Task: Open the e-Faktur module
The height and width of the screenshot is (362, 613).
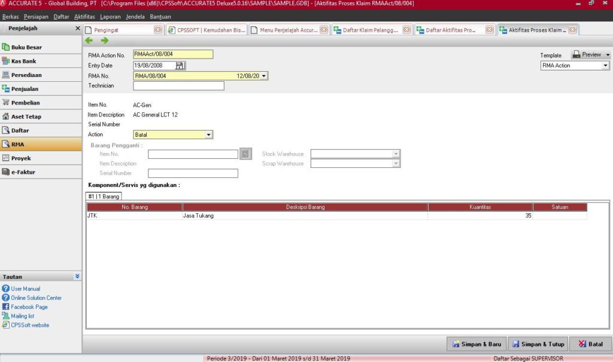Action: coord(24,172)
